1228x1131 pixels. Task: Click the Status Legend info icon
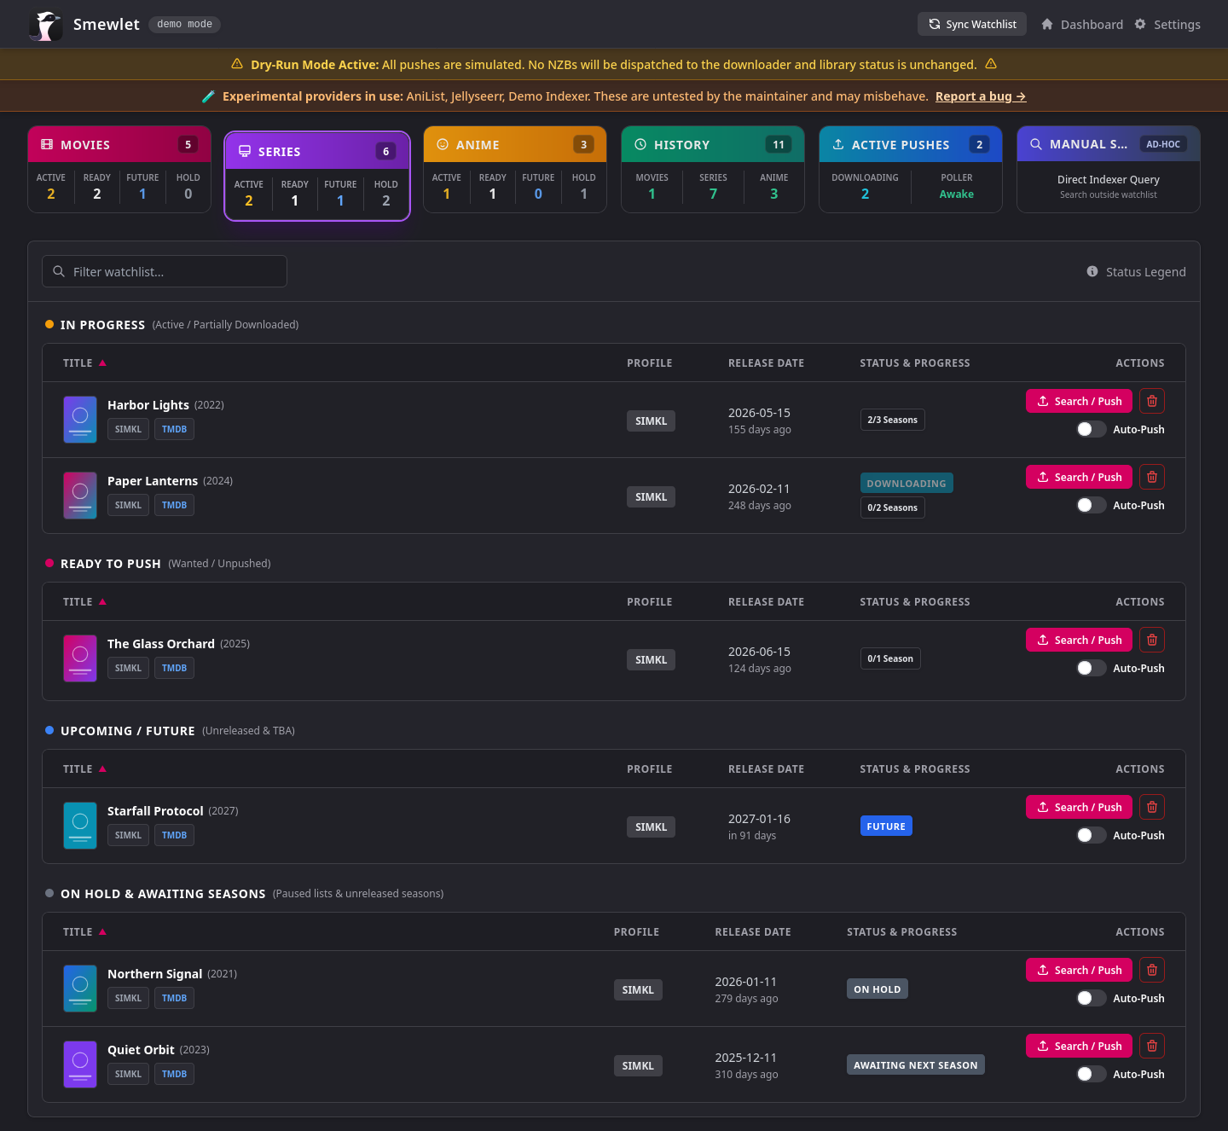(1092, 271)
